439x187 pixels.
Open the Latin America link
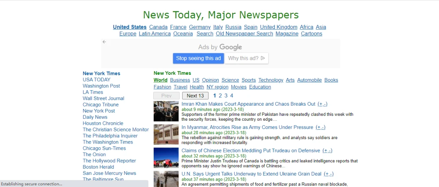pyautogui.click(x=155, y=34)
